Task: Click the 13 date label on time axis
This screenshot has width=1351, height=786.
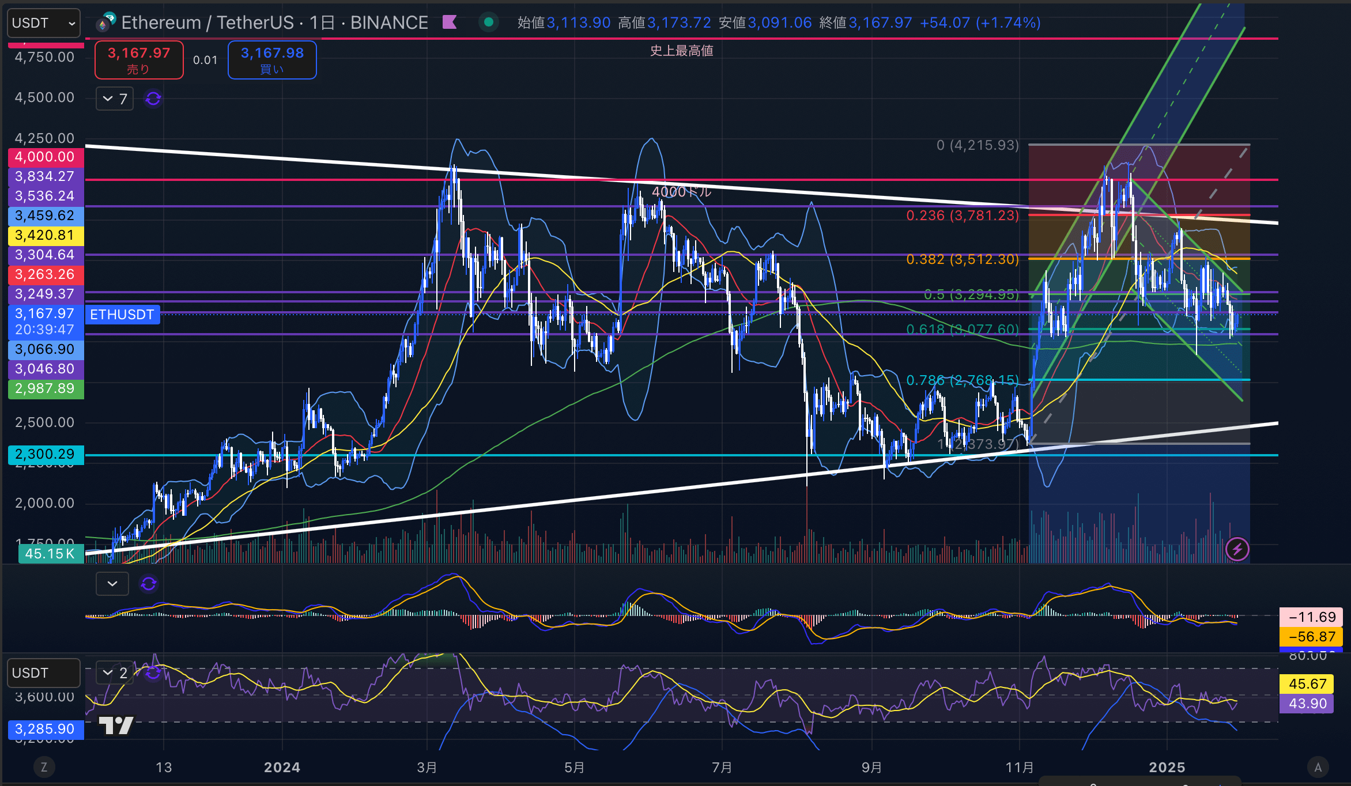Action: click(164, 768)
